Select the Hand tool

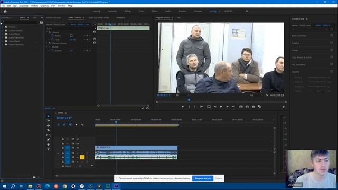[x=48, y=144]
